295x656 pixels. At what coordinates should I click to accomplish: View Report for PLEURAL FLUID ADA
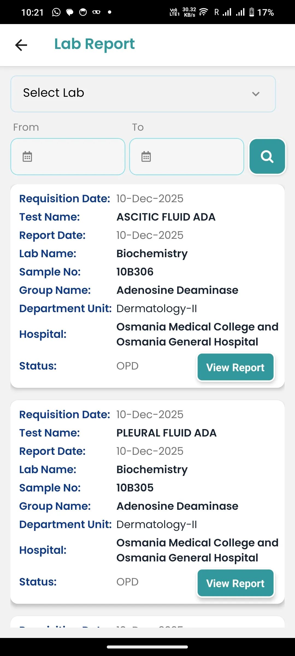[235, 583]
